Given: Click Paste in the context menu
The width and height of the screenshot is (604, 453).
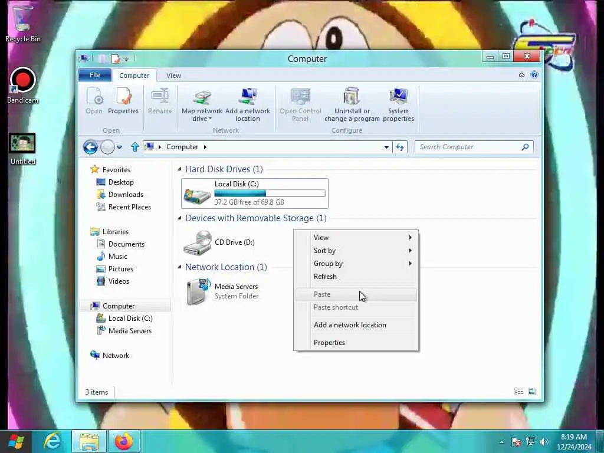Looking at the screenshot, I should pyautogui.click(x=356, y=294).
